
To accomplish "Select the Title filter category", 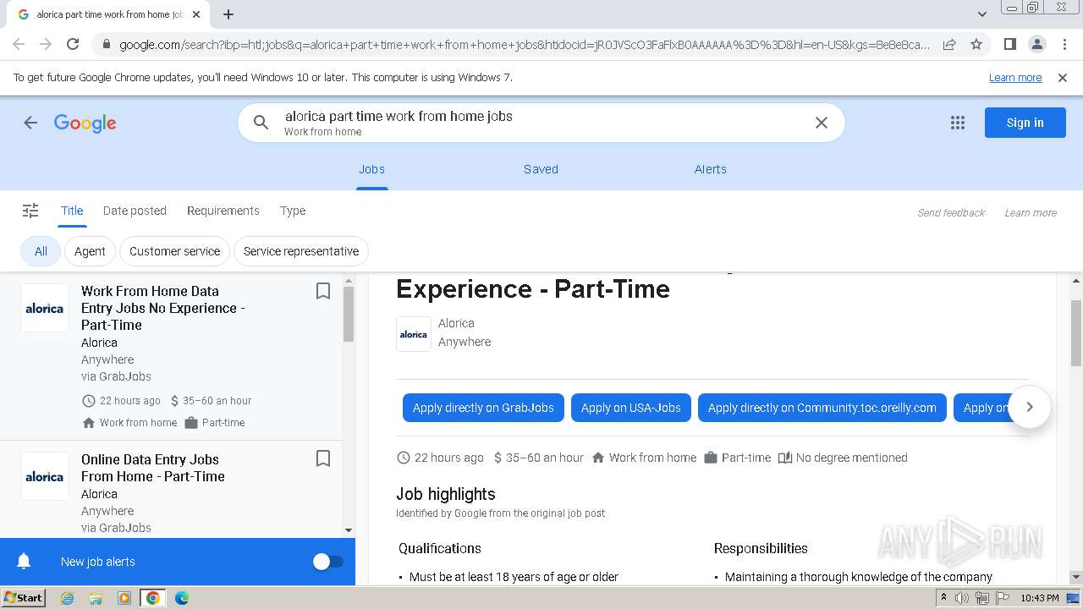I will 72,211.
